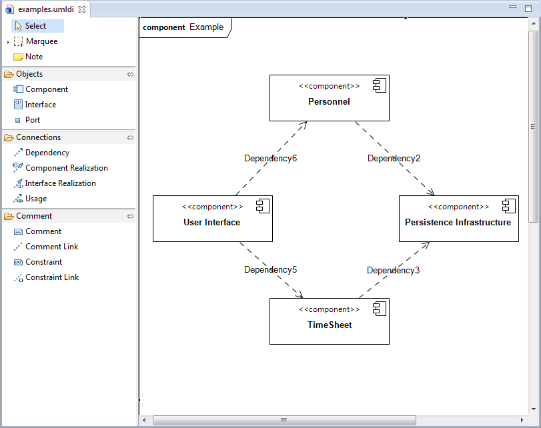Select the Dependency6 connection label
The image size is (541, 428).
(270, 159)
